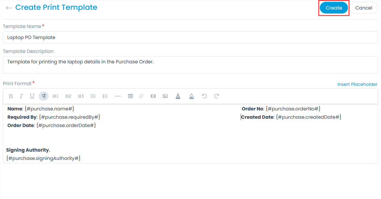This screenshot has height=199, width=381.
Task: Click the Template Name input field
Action: pyautogui.click(x=190, y=38)
